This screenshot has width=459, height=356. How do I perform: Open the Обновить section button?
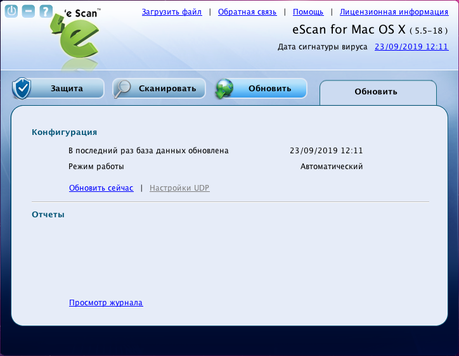(x=261, y=88)
